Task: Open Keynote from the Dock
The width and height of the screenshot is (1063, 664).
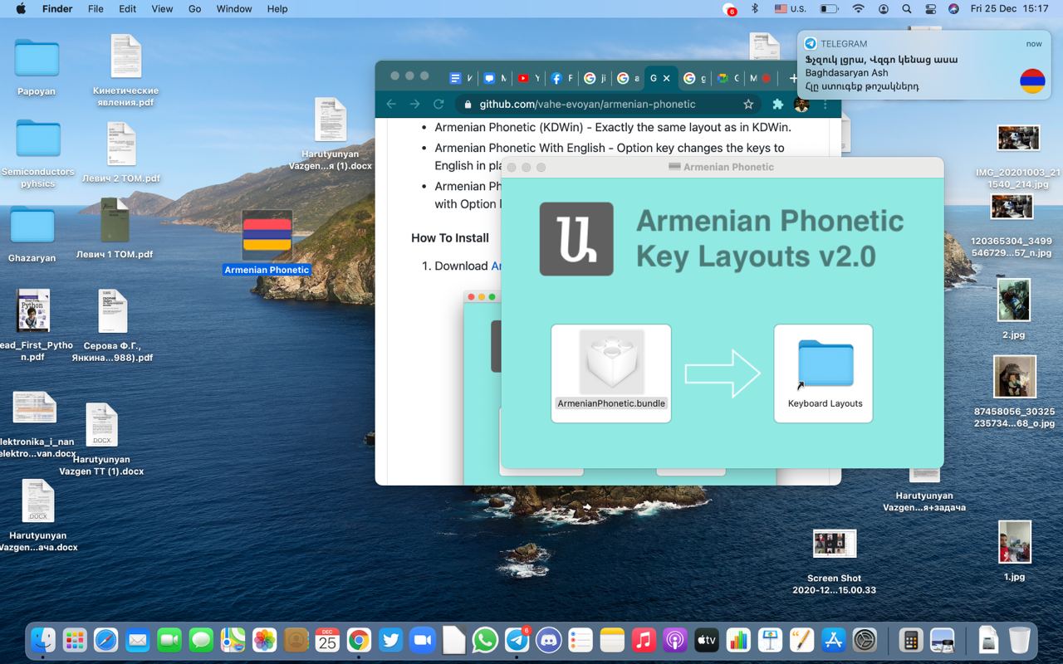Action: [769, 640]
